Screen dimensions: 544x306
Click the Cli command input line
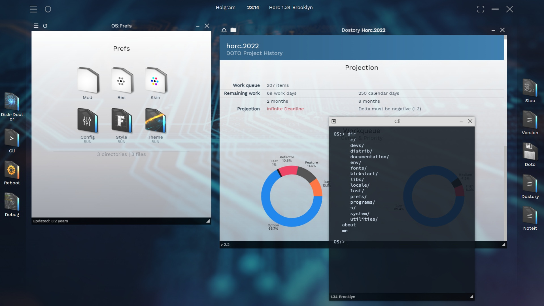[397, 242]
